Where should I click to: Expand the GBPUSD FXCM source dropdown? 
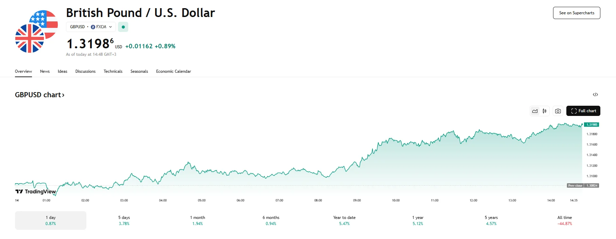91,27
